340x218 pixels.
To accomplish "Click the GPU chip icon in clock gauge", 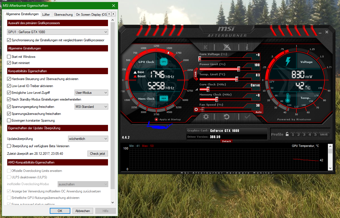I will tap(163, 62).
